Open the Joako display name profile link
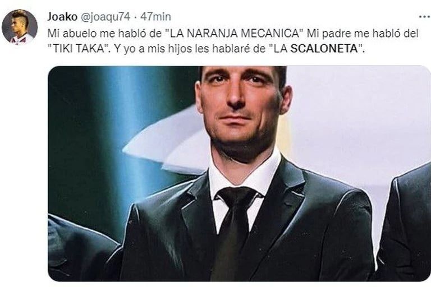The width and height of the screenshot is (431, 287). click(x=62, y=17)
